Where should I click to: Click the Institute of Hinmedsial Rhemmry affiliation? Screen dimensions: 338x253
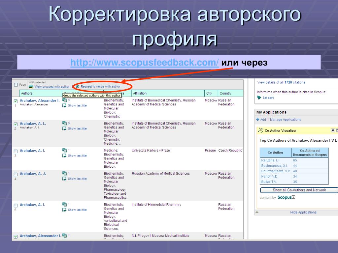tap(156, 205)
